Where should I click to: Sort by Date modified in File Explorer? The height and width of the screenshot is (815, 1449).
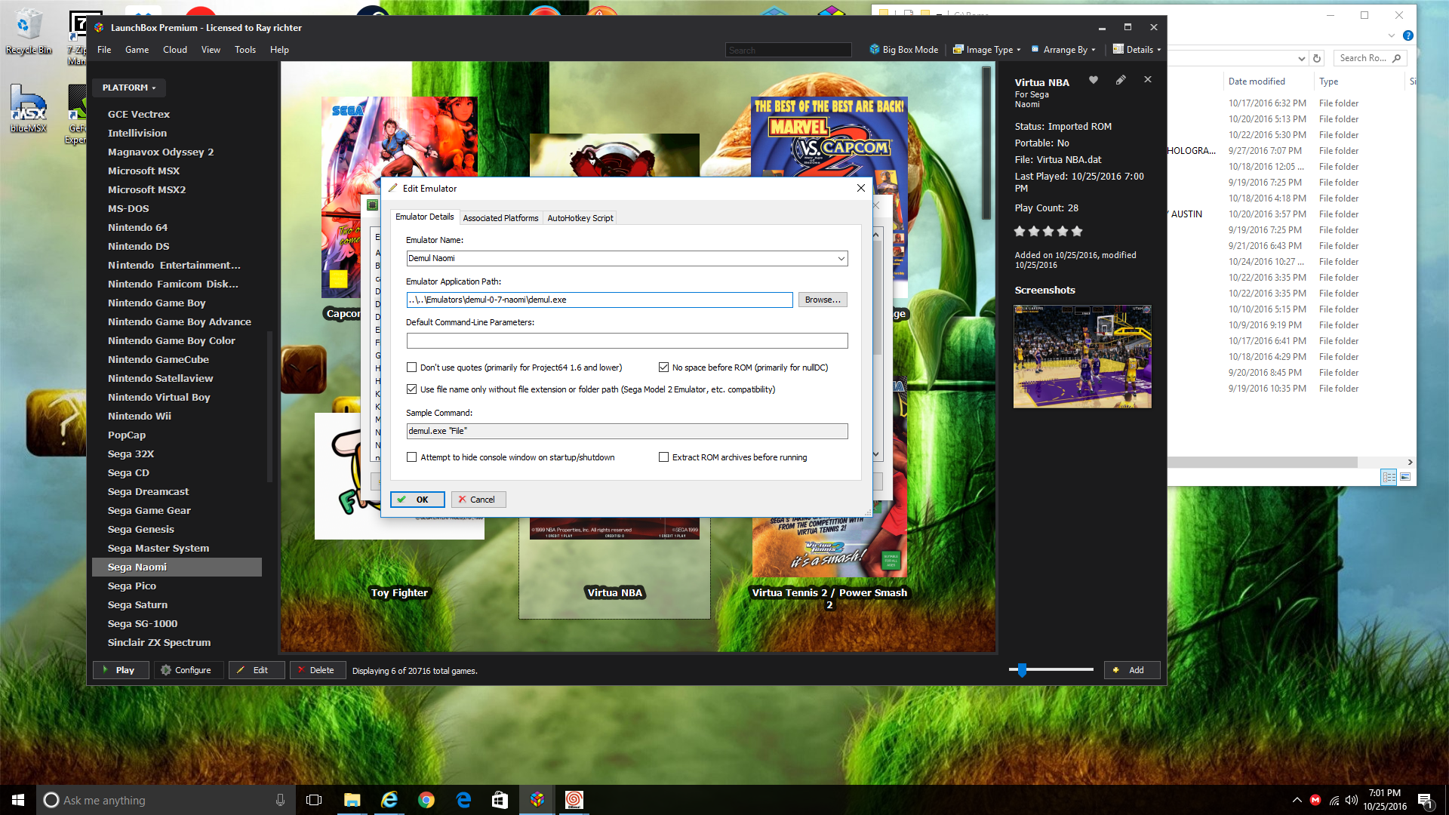[1256, 81]
